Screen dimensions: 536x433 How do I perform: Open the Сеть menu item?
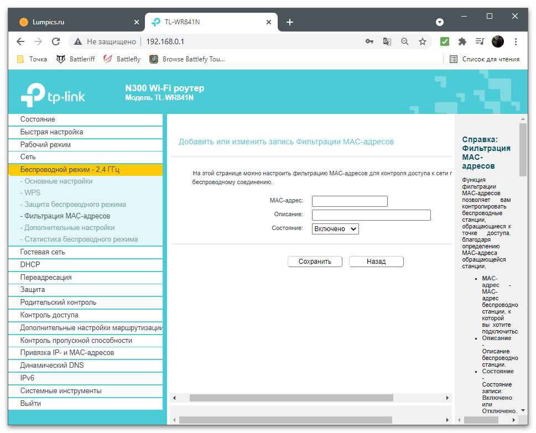tap(85, 157)
